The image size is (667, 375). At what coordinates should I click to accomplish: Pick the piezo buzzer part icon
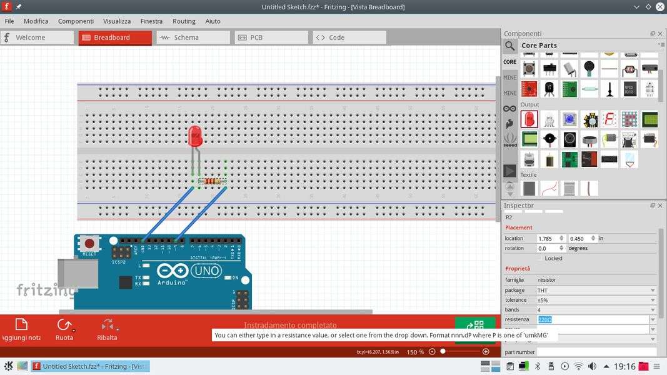point(549,139)
